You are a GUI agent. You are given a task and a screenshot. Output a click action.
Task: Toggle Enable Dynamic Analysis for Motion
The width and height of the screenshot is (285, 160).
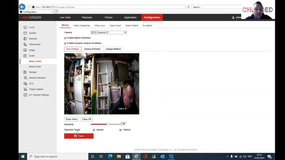coord(65,44)
